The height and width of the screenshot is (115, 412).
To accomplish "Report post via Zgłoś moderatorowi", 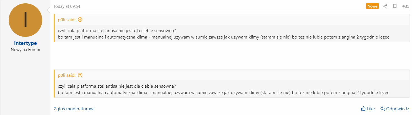I will click(x=74, y=109).
